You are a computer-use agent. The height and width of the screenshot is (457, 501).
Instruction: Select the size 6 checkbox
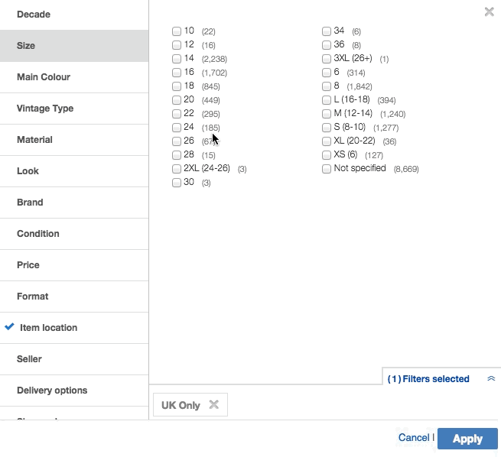327,72
